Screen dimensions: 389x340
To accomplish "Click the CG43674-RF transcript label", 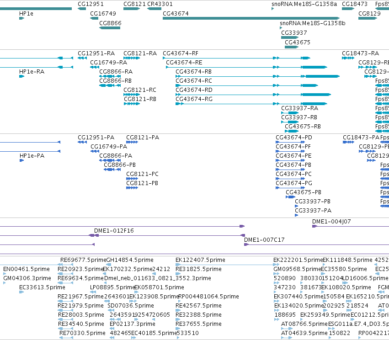I will 181,53.
